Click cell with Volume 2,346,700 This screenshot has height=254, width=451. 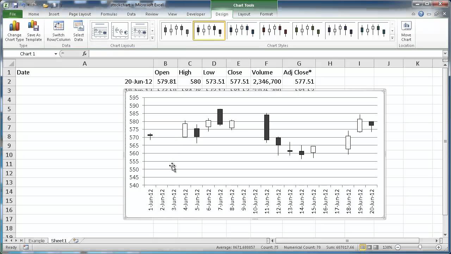266,81
